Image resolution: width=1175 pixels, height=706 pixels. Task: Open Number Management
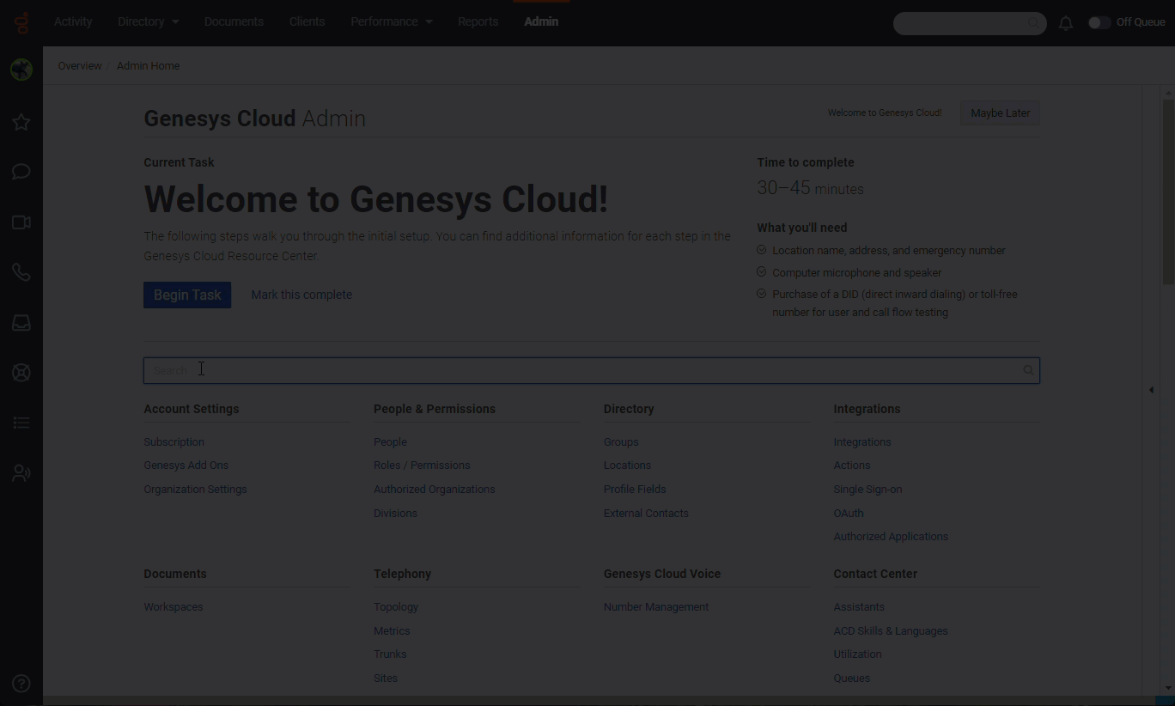pyautogui.click(x=656, y=607)
